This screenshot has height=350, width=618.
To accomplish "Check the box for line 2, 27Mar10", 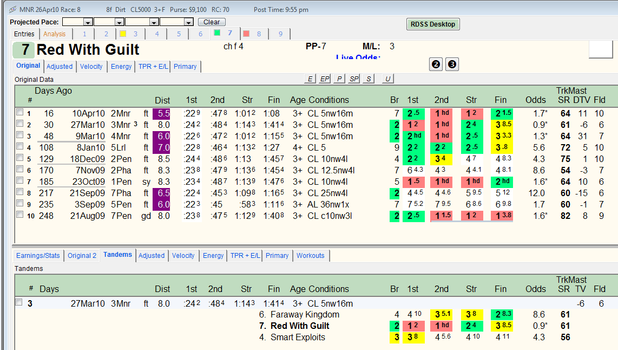I will [x=19, y=124].
